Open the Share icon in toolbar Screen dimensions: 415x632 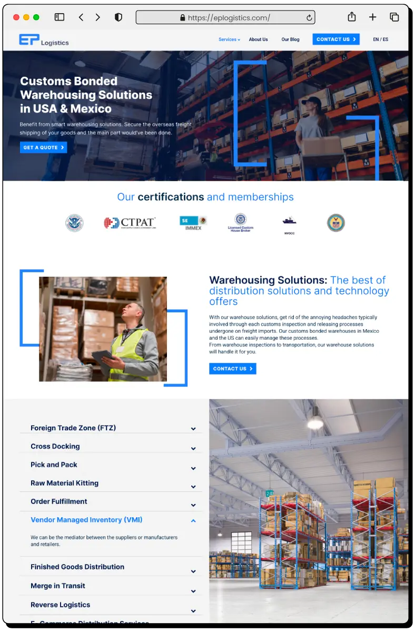(352, 17)
